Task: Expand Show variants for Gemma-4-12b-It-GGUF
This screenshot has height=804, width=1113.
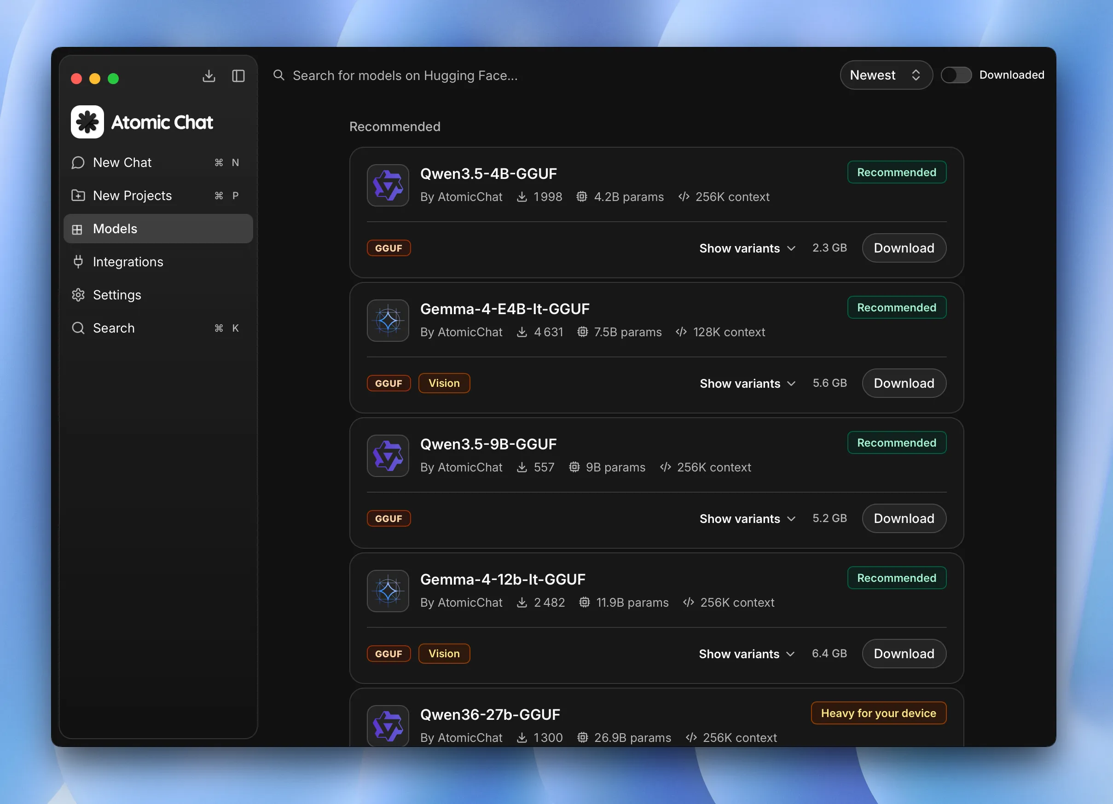Action: click(x=747, y=654)
